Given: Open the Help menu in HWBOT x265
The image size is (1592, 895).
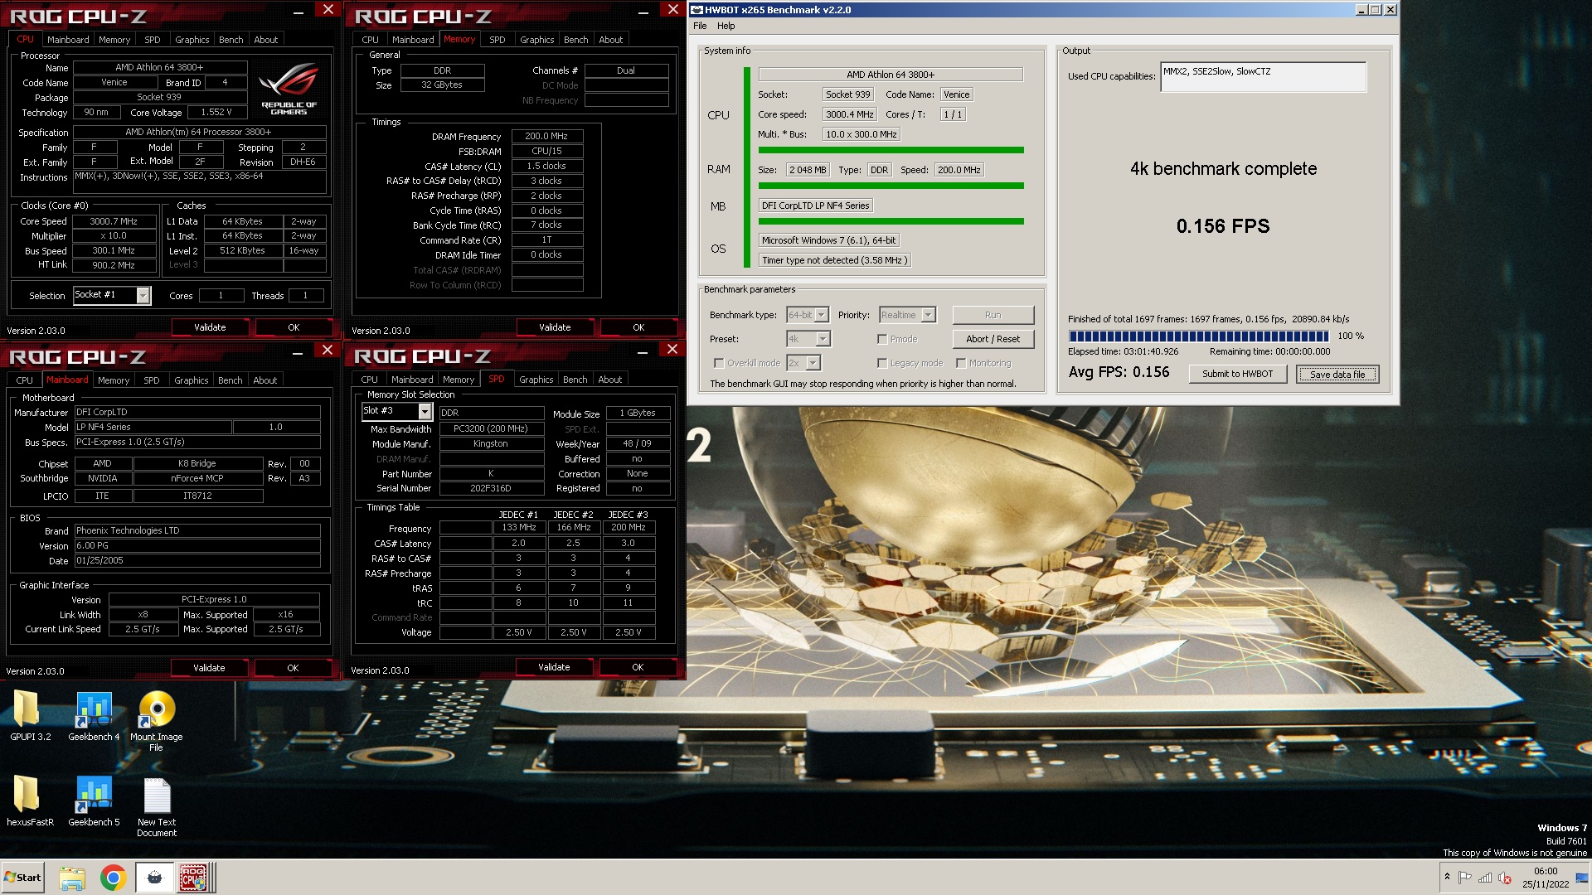Looking at the screenshot, I should click(726, 26).
